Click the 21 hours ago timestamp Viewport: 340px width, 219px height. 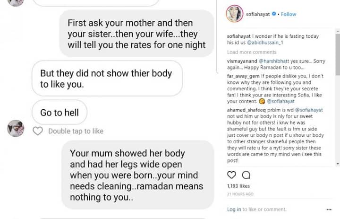[x=240, y=194]
